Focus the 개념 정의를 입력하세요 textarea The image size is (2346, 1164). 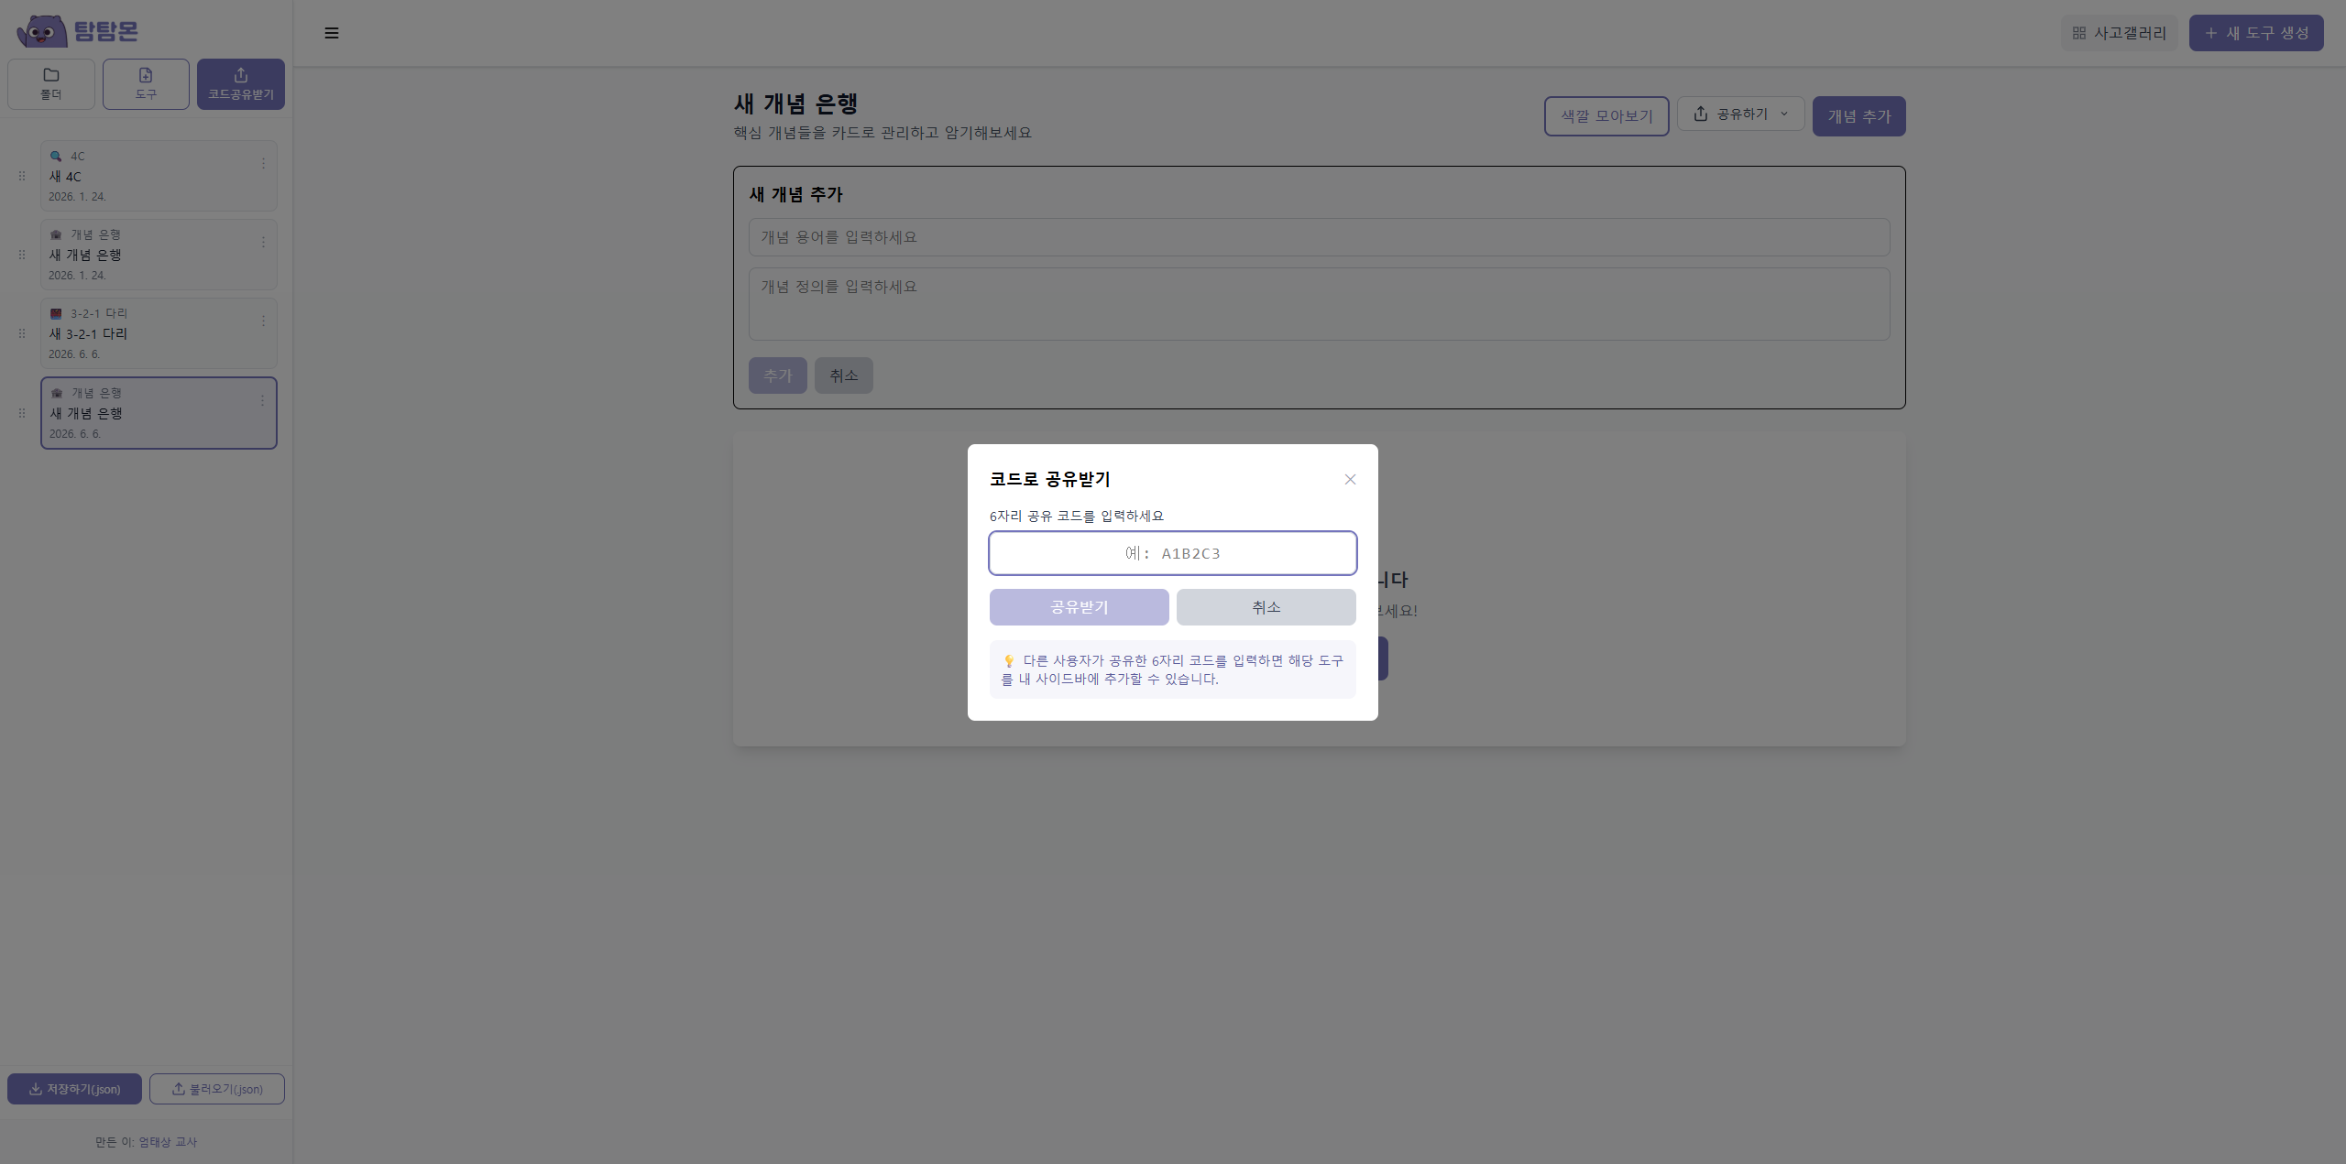click(1320, 304)
